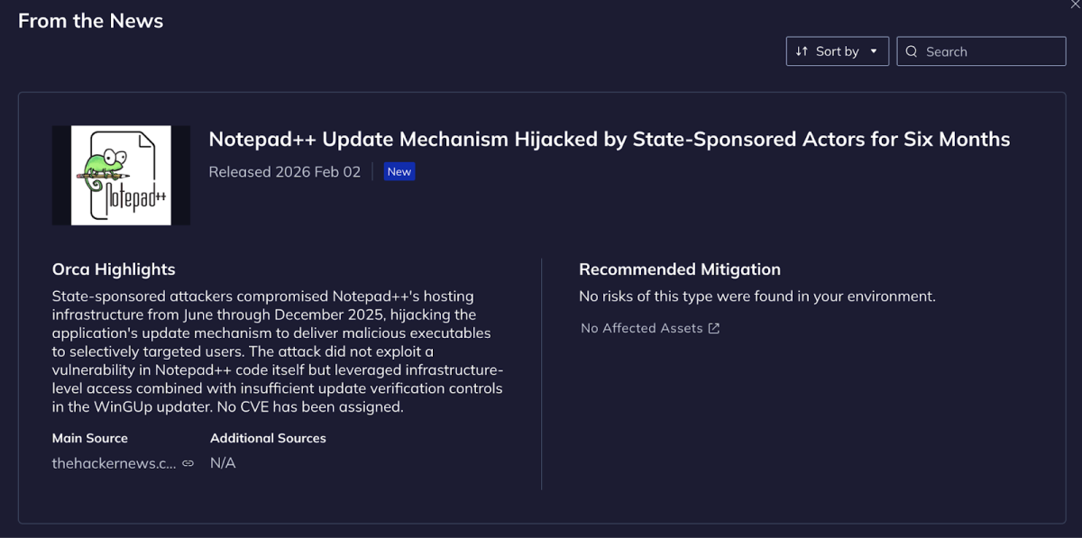Click the Released 2026 Feb 02 date
The height and width of the screenshot is (538, 1082).
tap(284, 171)
